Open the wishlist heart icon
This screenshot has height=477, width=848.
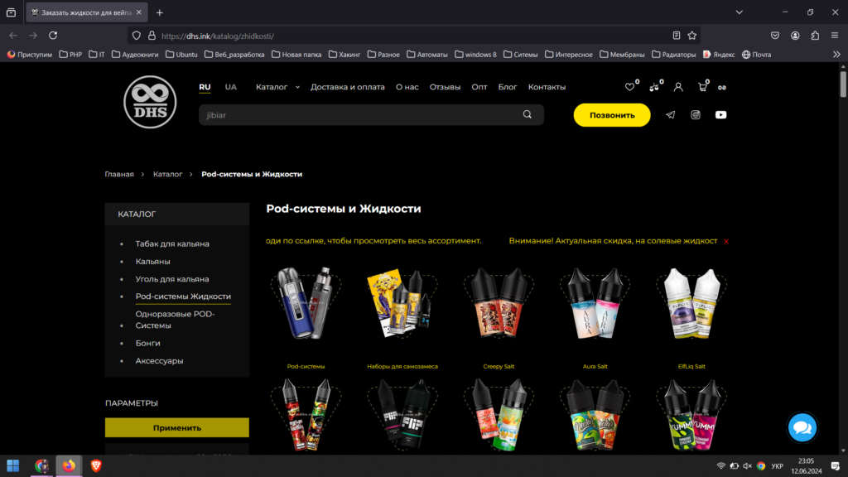[629, 87]
